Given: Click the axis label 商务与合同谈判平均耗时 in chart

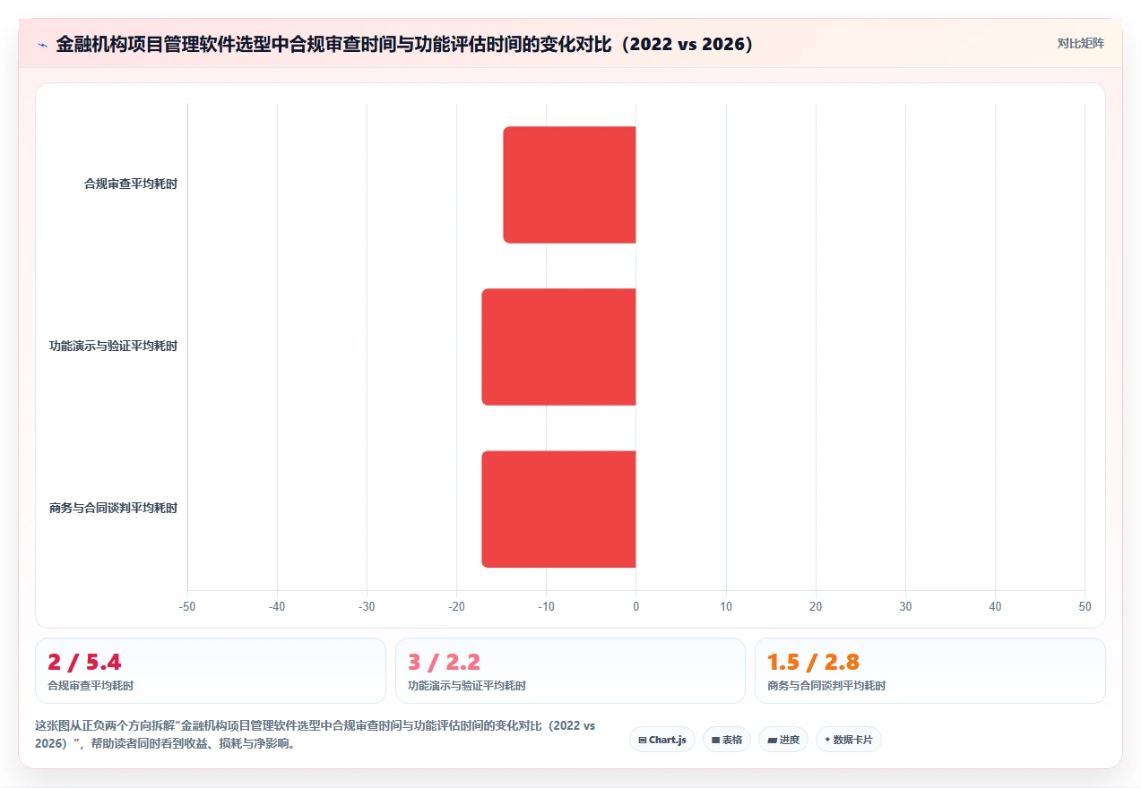Looking at the screenshot, I should (114, 509).
